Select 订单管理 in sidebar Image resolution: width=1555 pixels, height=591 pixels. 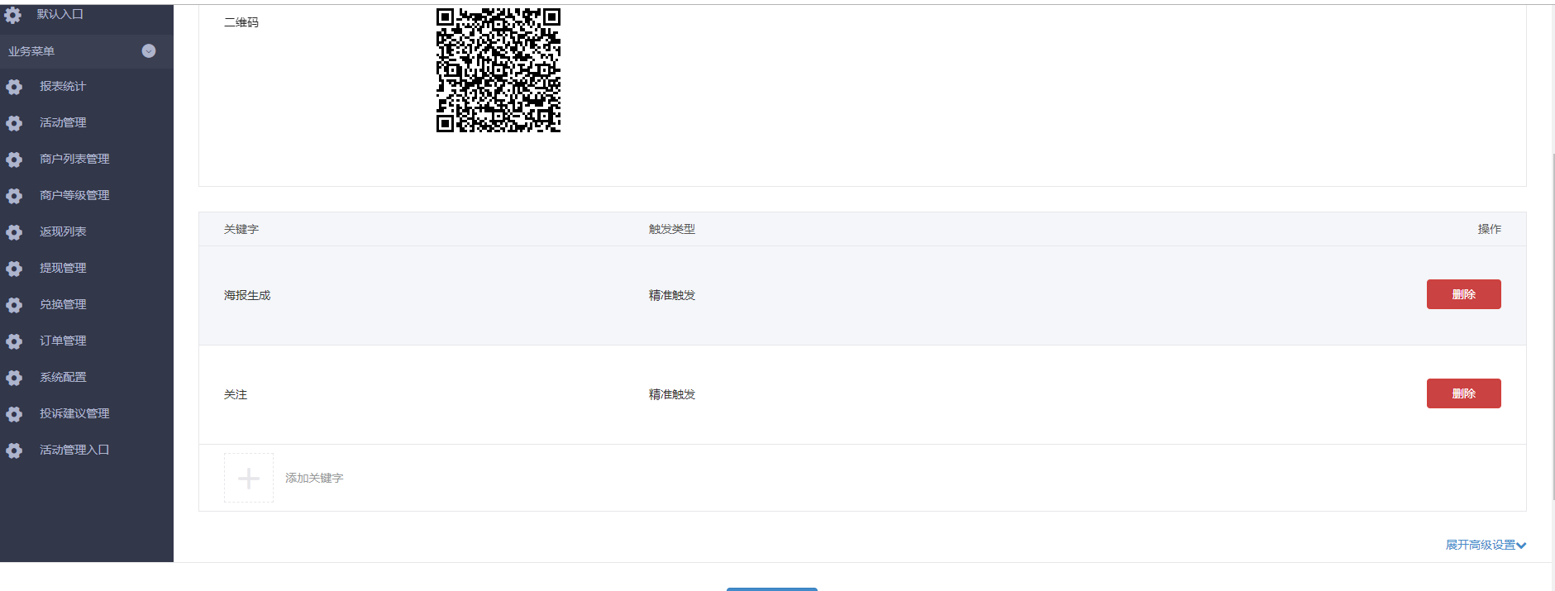[63, 341]
